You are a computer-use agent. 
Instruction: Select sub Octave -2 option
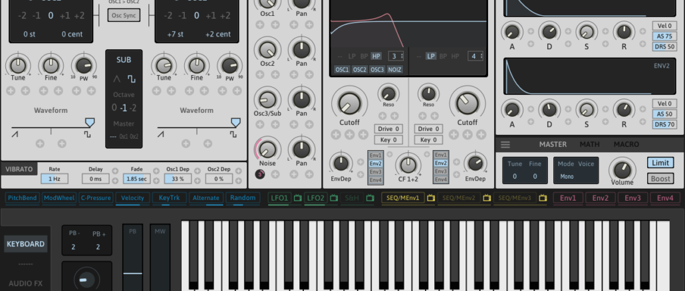tap(134, 108)
